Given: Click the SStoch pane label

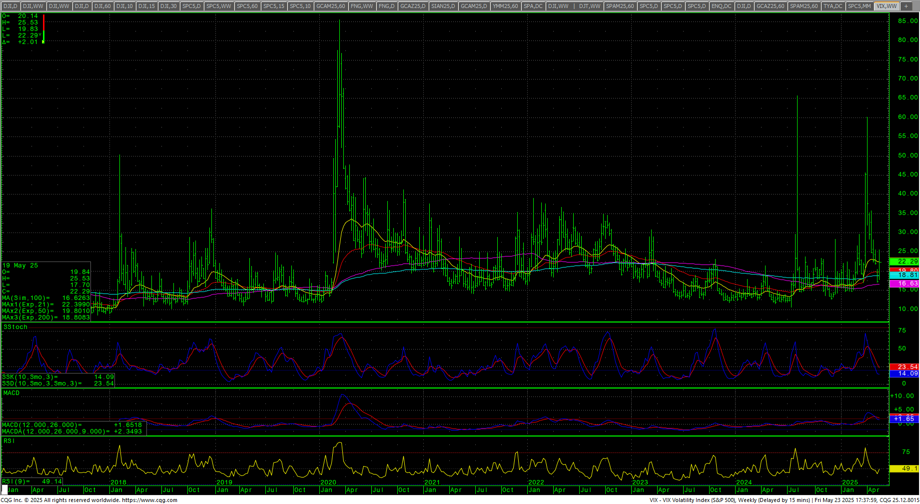Looking at the screenshot, I should tap(15, 327).
